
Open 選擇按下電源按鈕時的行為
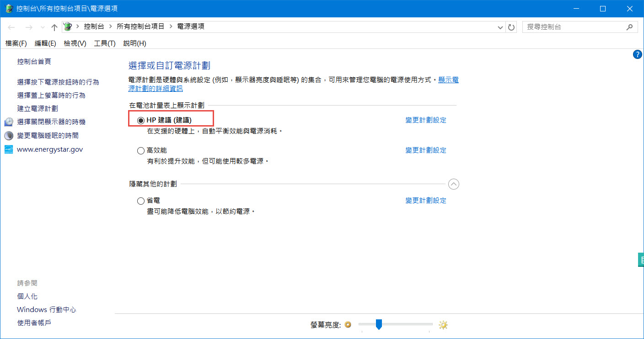pyautogui.click(x=58, y=82)
